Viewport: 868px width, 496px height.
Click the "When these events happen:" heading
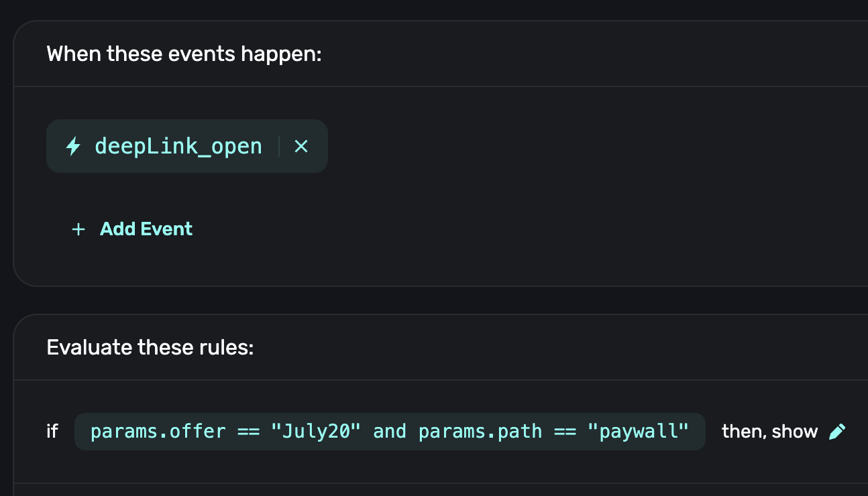coord(184,54)
